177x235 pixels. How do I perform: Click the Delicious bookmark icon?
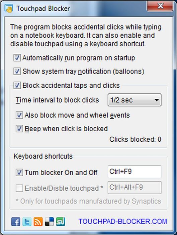(49, 222)
